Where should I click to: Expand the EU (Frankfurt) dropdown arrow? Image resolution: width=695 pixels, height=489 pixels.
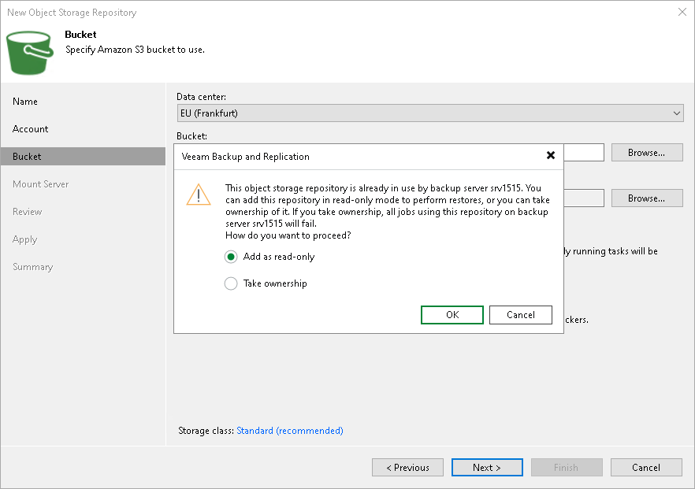click(676, 113)
